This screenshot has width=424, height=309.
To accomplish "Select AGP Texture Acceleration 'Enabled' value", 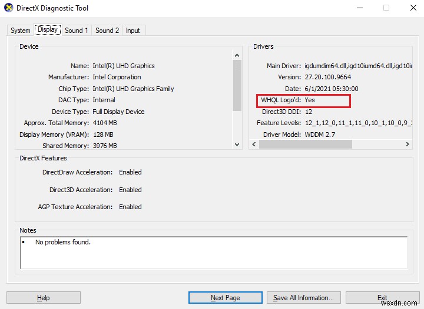I will click(130, 207).
